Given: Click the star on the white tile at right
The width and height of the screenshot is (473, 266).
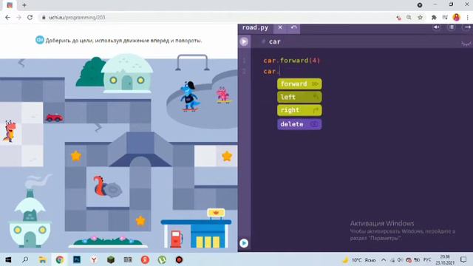Looking at the screenshot, I should (x=227, y=156).
